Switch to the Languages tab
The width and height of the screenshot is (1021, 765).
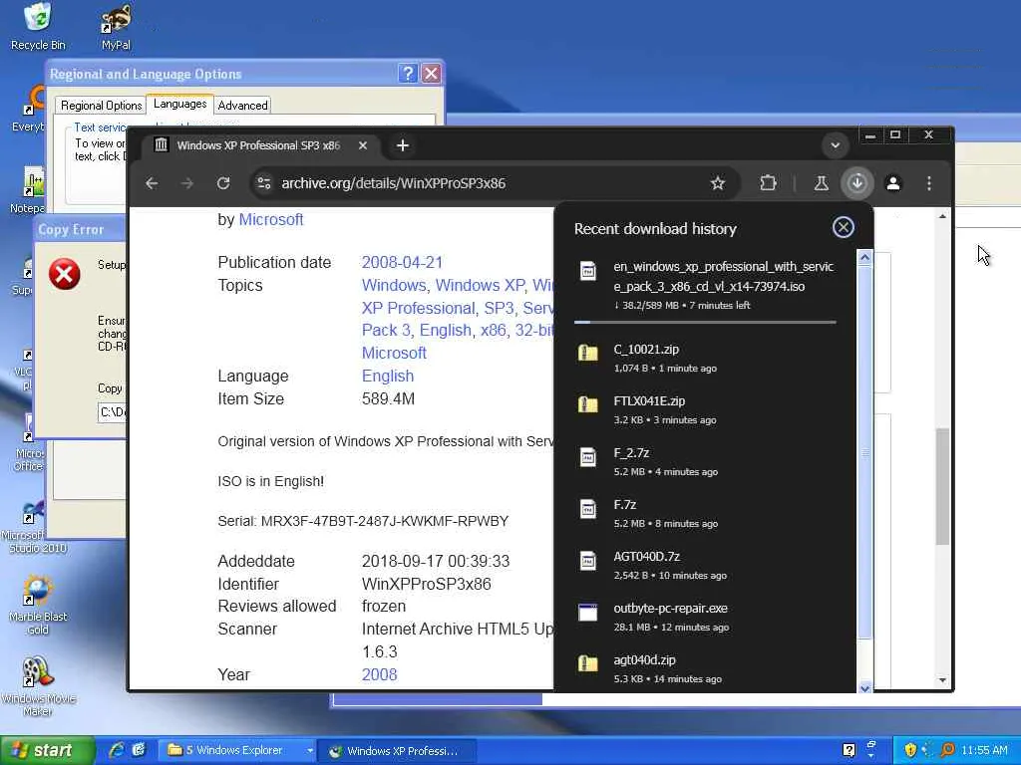pos(179,104)
